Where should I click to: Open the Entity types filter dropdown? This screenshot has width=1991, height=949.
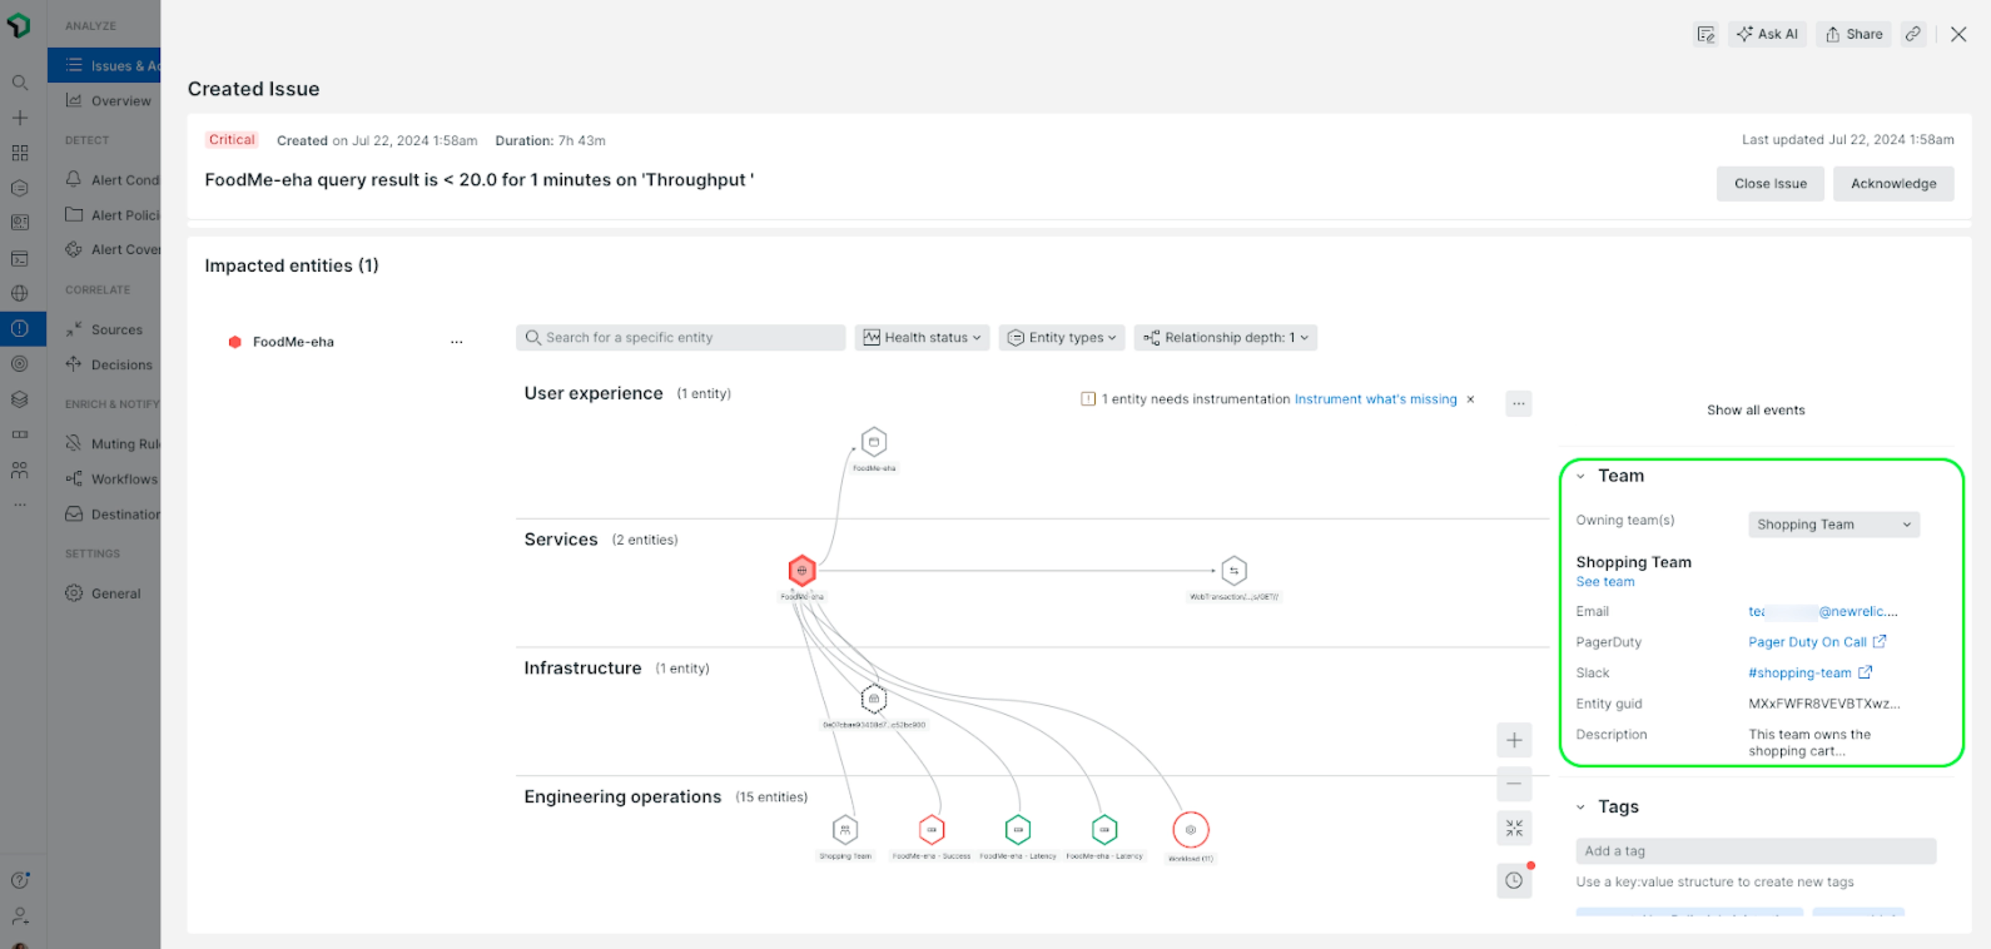click(1062, 337)
